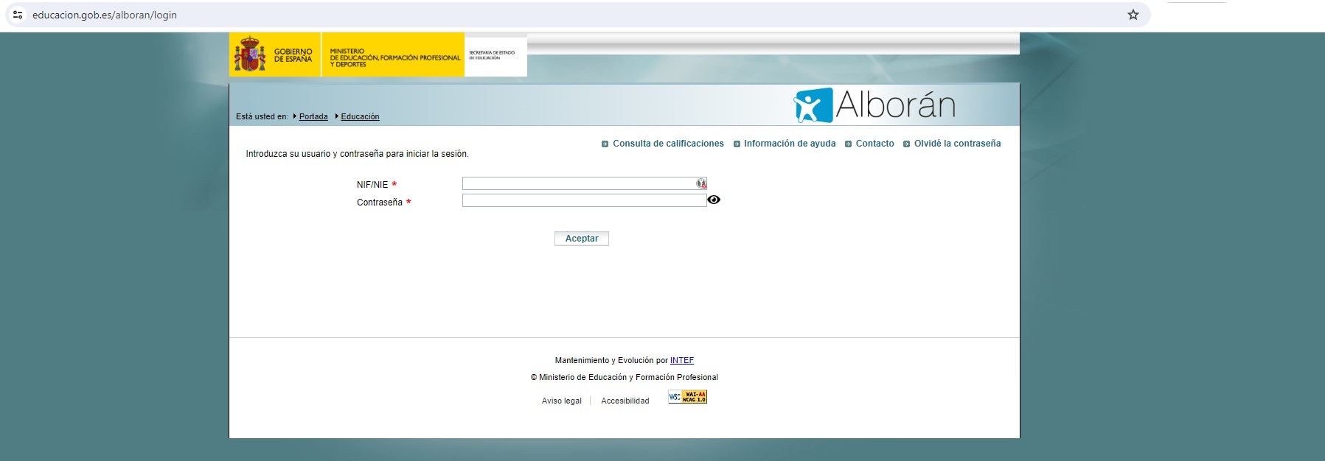The height and width of the screenshot is (461, 1325).
Task: Click the '© Ministerio de Educación y Formación Profesional' text
Action: point(625,377)
